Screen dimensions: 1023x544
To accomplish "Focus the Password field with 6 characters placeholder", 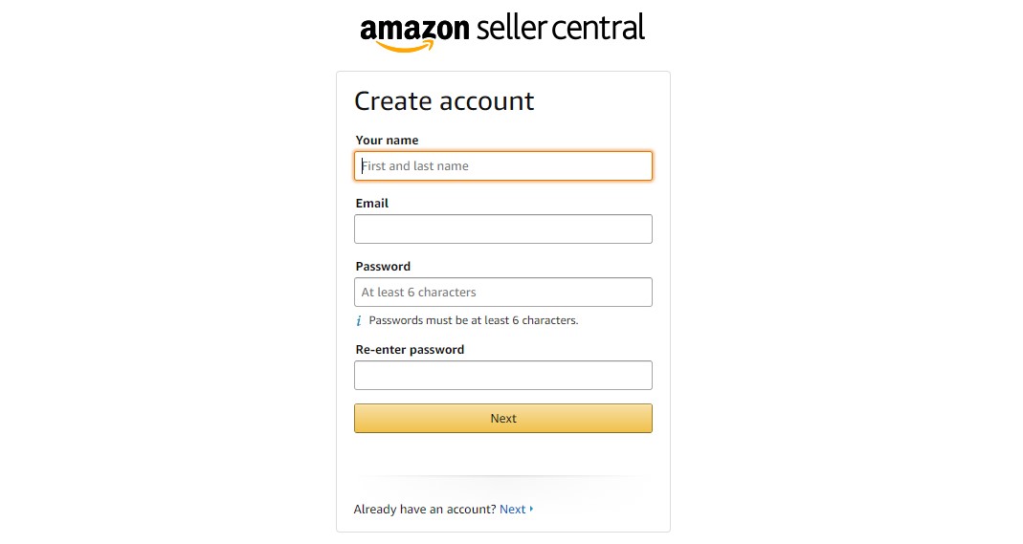I will pos(503,293).
